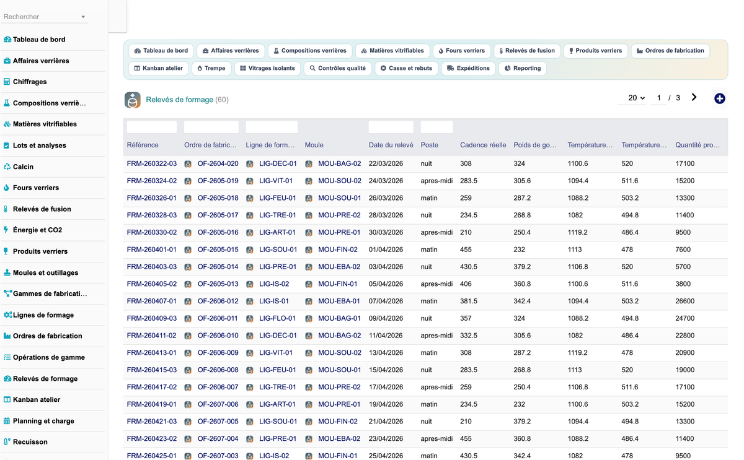The image size is (744, 460).
Task: Switch to Contrôles qualité tab
Action: click(x=338, y=68)
